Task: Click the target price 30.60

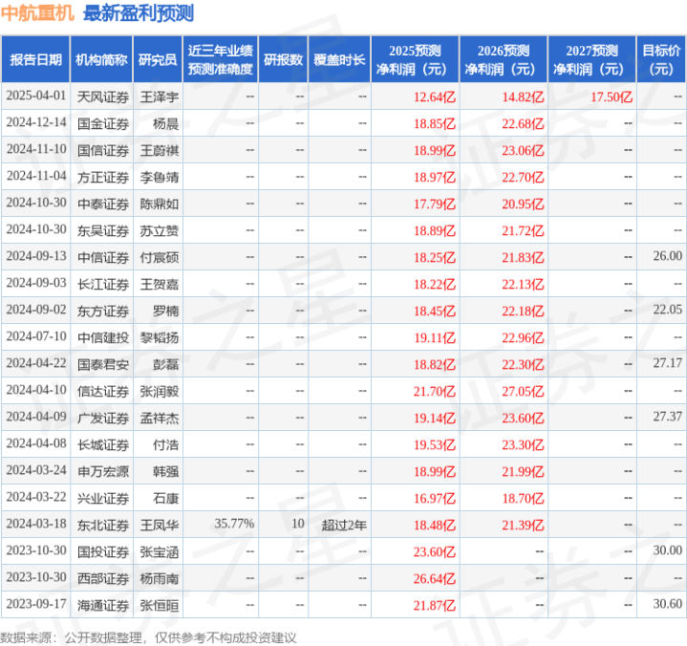Action: tap(668, 603)
